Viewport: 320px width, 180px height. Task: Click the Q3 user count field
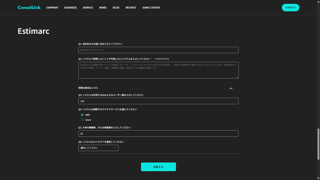click(158, 101)
